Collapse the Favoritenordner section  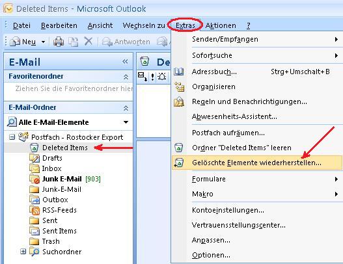point(126,77)
